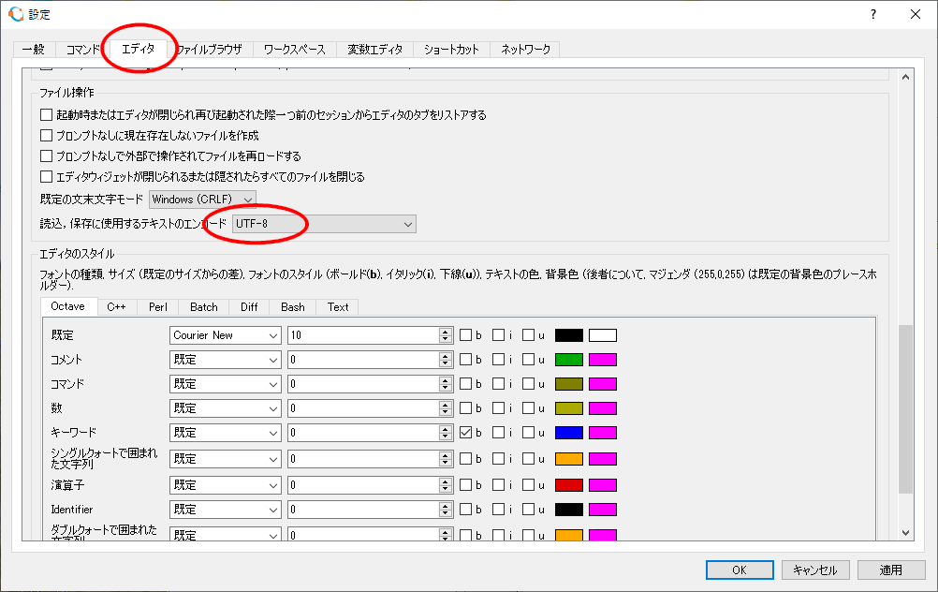Screen dimensions: 938x592
Task: Pick the green text color for コメント
Action: point(569,360)
